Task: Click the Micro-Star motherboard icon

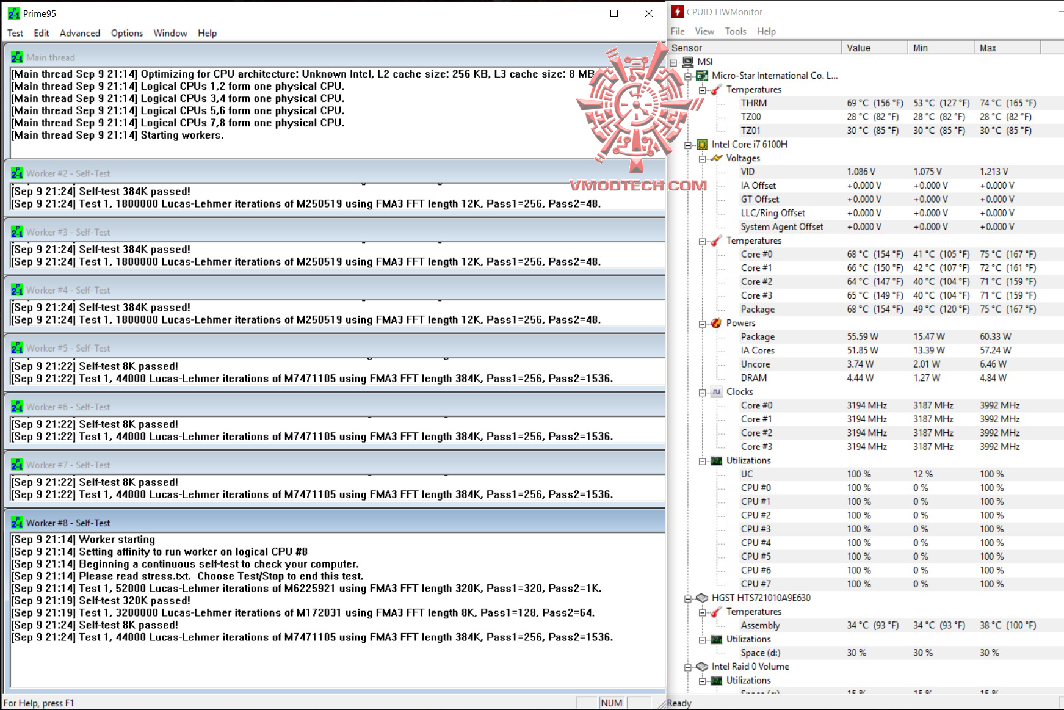Action: coord(702,76)
